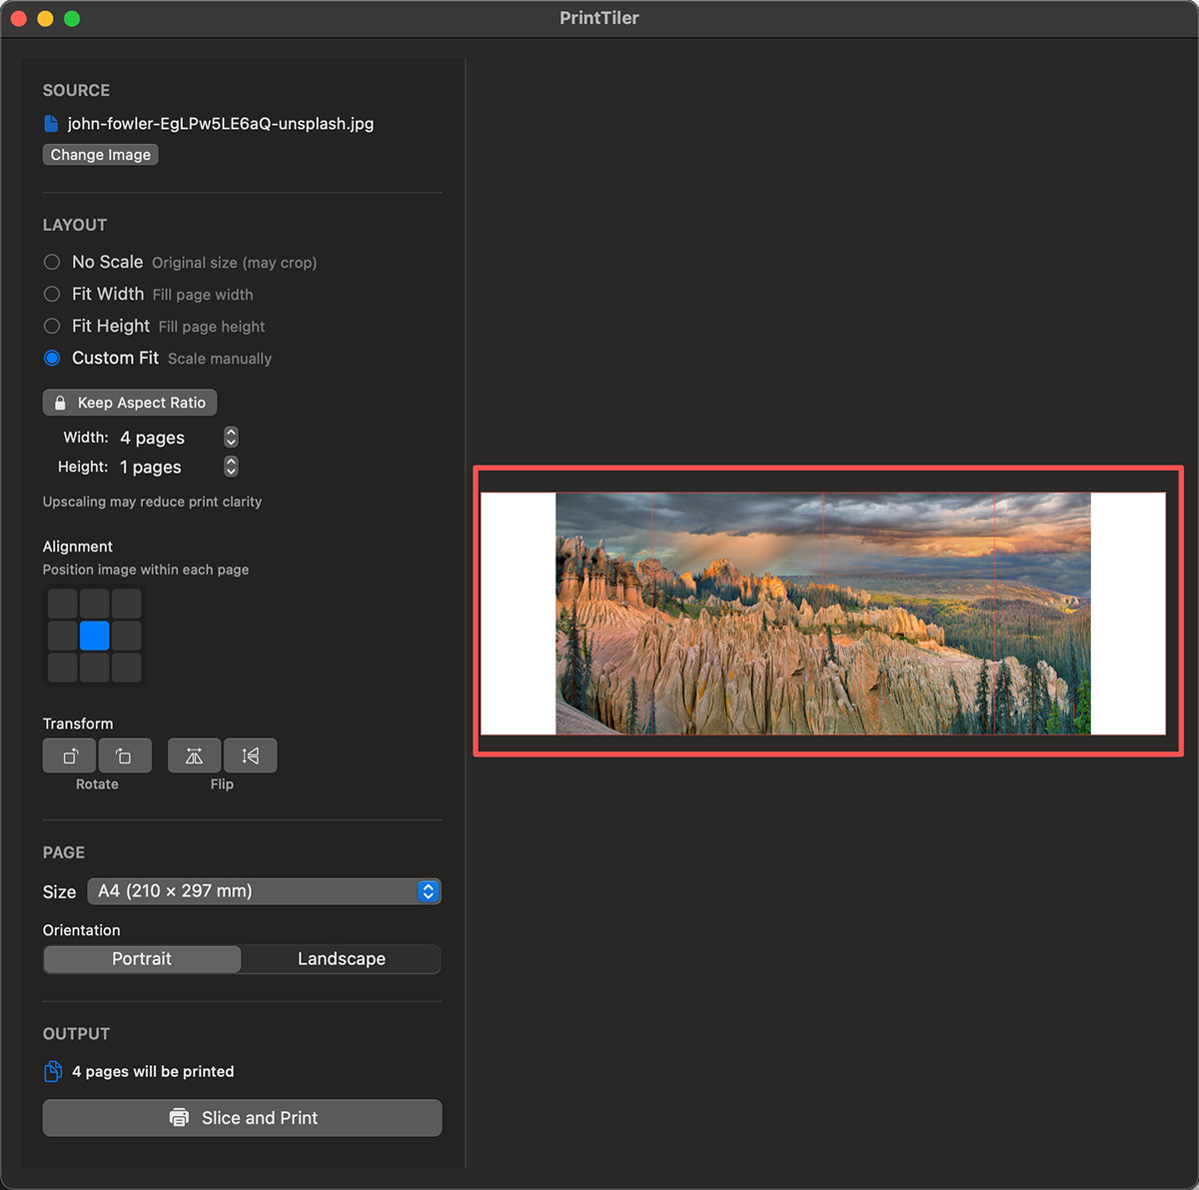Select the Fit Width layout option
This screenshot has height=1190, width=1199.
pos(51,294)
